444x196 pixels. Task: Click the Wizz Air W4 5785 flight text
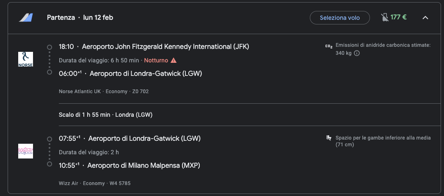click(94, 183)
